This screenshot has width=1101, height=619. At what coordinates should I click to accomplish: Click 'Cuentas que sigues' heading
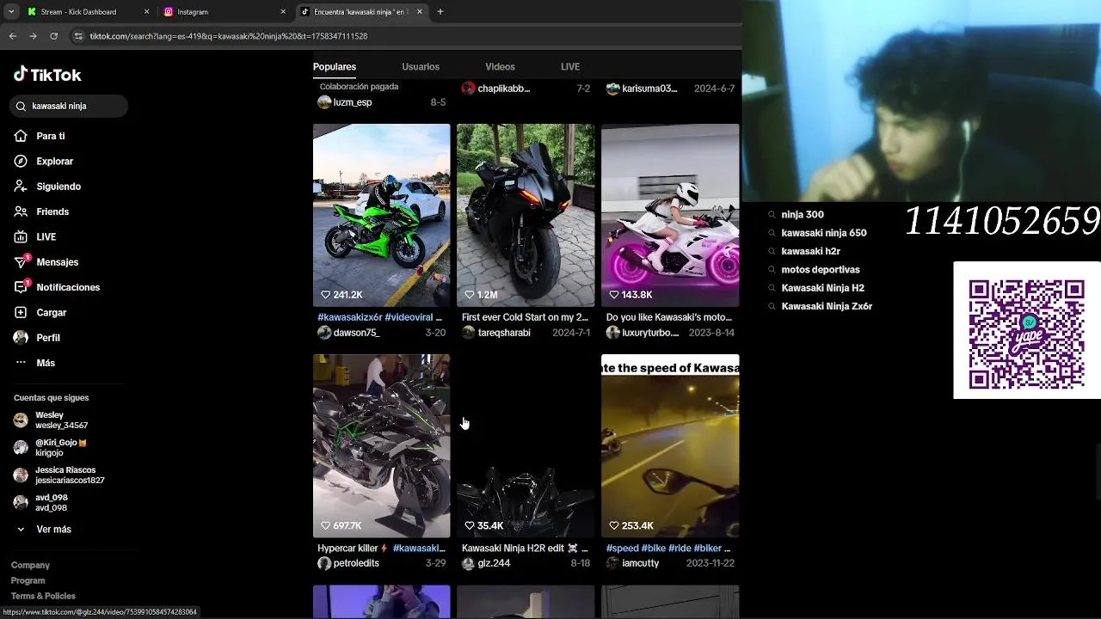pyautogui.click(x=51, y=398)
